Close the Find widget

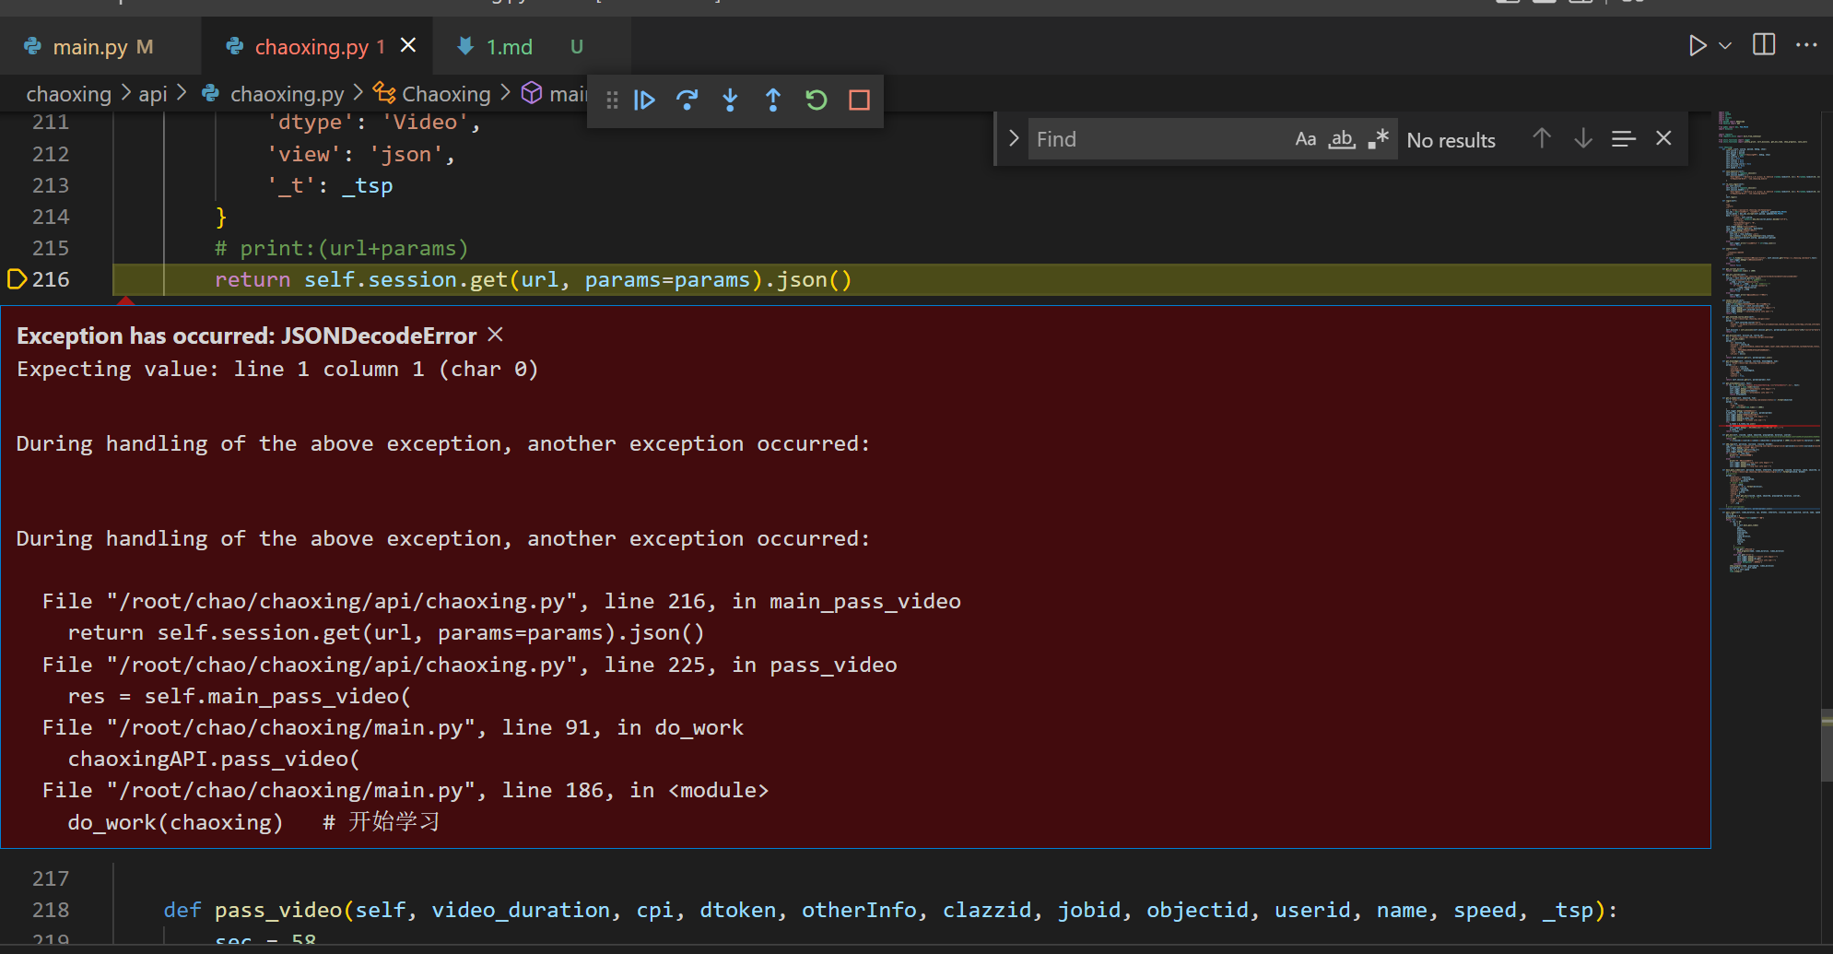pos(1663,138)
